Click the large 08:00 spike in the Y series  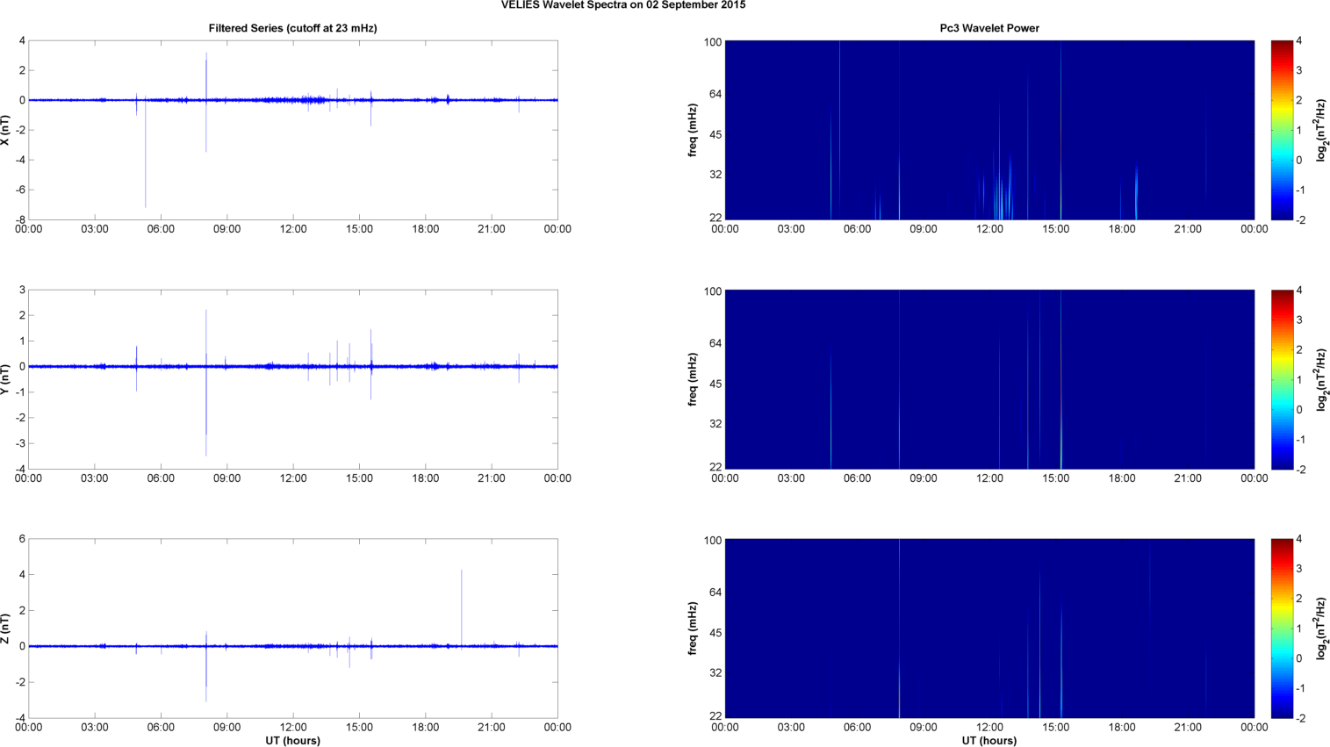click(206, 382)
